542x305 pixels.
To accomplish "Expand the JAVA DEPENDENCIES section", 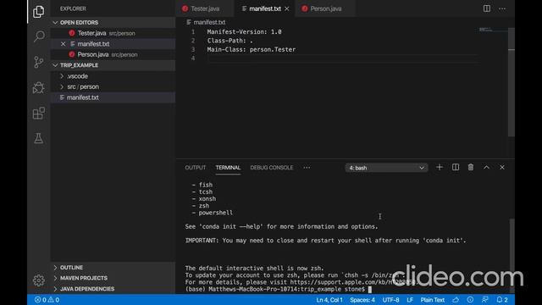I will 113,289.
